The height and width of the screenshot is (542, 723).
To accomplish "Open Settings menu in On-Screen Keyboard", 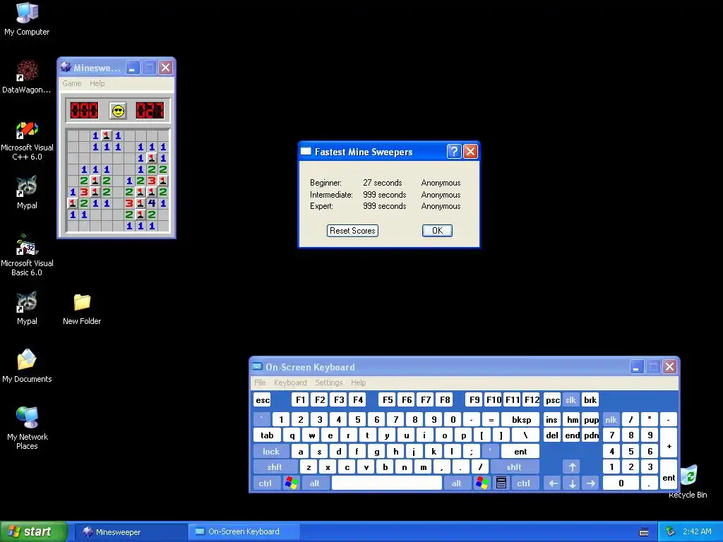I will (x=329, y=383).
